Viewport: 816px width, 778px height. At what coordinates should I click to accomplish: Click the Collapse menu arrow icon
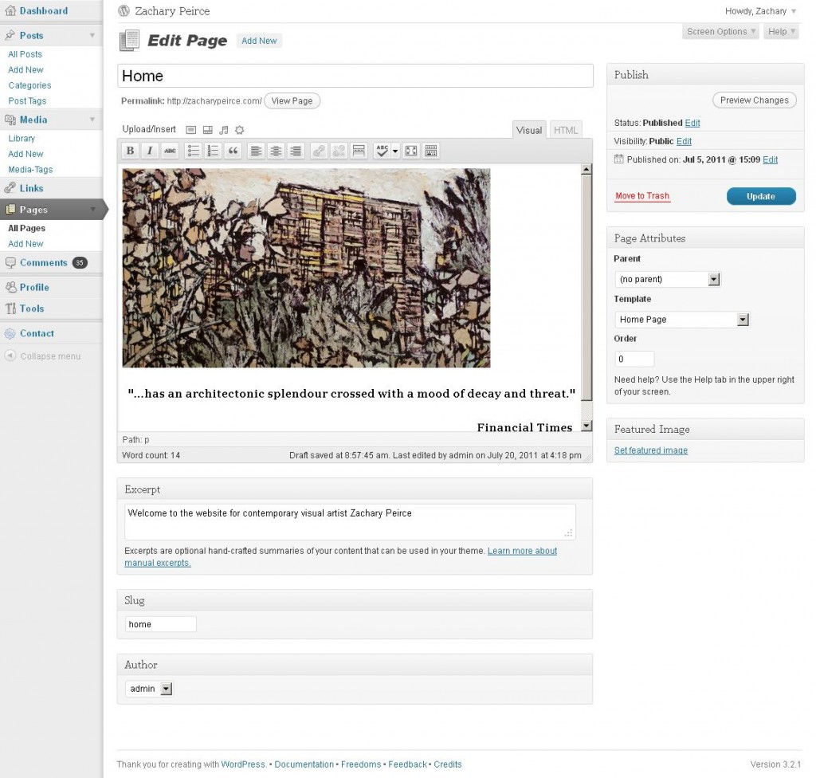(10, 356)
